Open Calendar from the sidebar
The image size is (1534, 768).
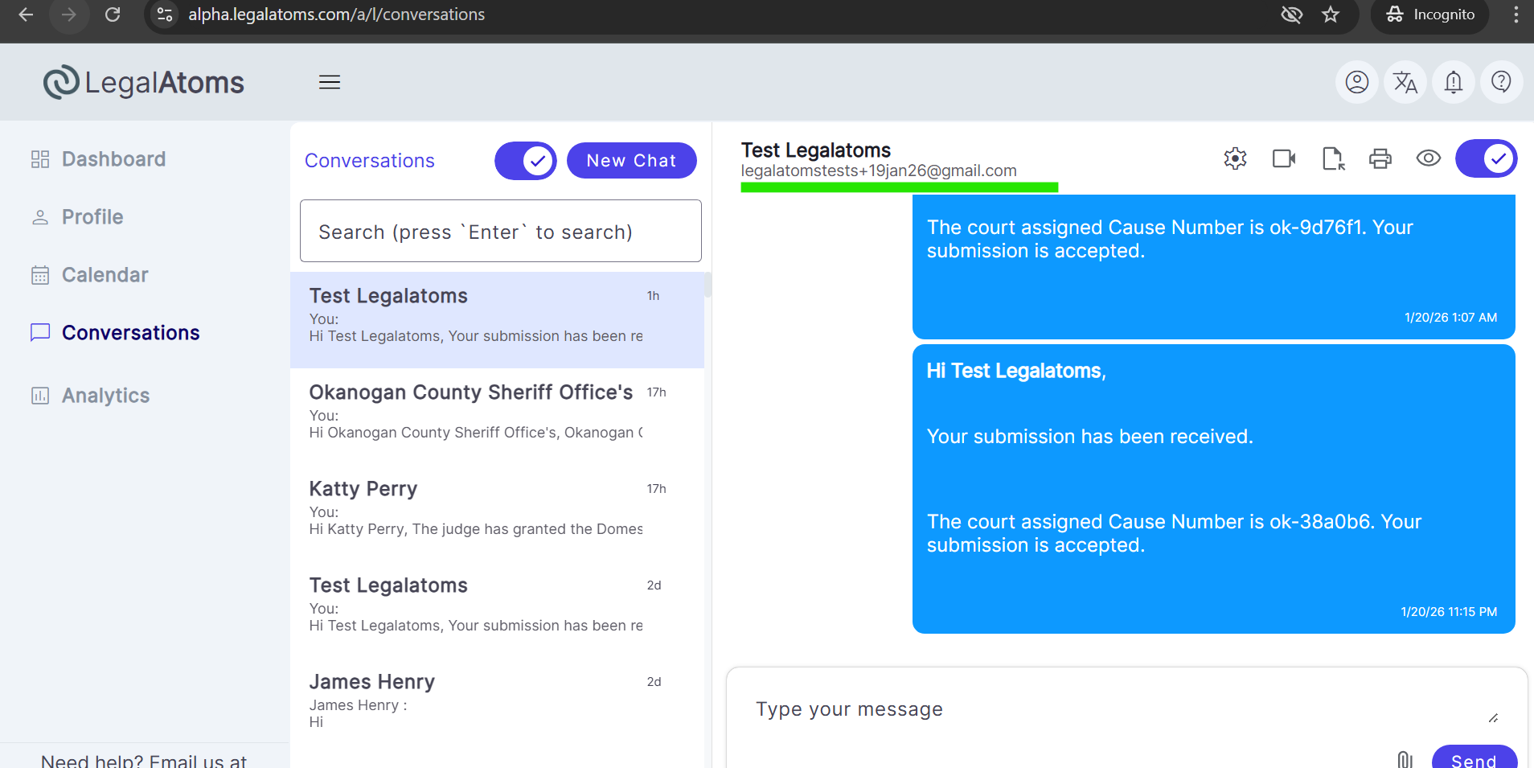tap(105, 275)
